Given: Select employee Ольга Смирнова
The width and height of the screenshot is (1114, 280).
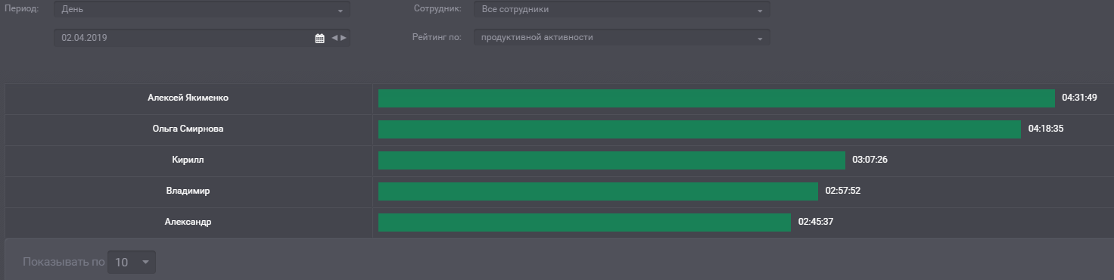Looking at the screenshot, I should tap(188, 129).
